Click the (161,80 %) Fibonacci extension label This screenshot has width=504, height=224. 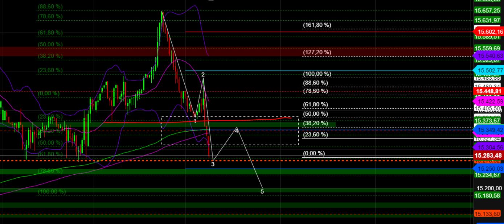coord(316,25)
